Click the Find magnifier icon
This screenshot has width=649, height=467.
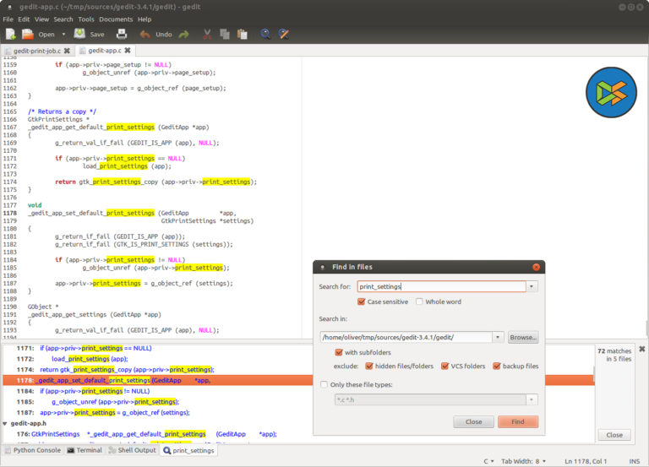coord(266,35)
